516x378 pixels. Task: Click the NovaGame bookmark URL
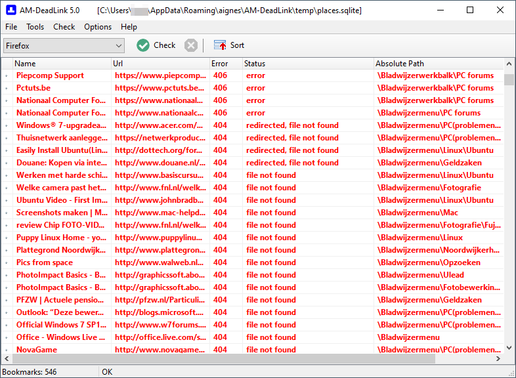[160, 350]
